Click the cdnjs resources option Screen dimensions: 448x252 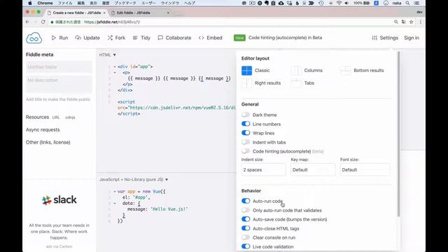point(70,118)
